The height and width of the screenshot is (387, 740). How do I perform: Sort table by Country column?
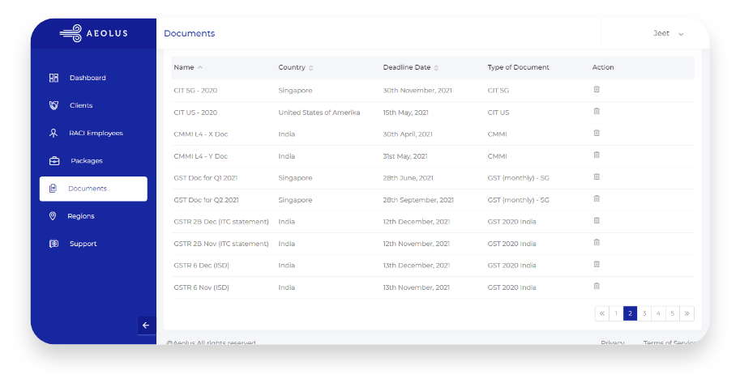[296, 67]
